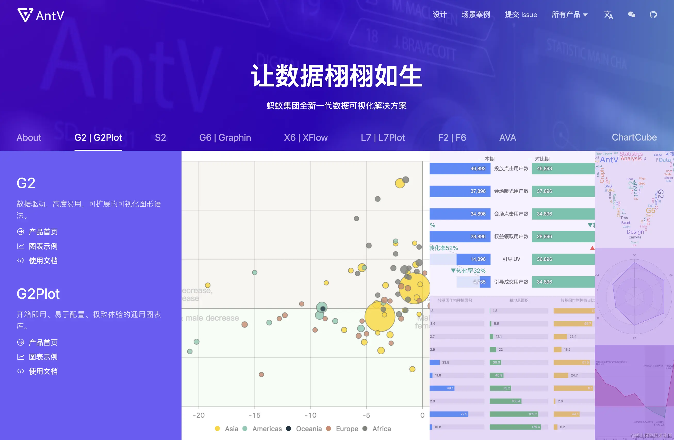Open the language translation switcher icon
674x440 pixels.
point(608,15)
